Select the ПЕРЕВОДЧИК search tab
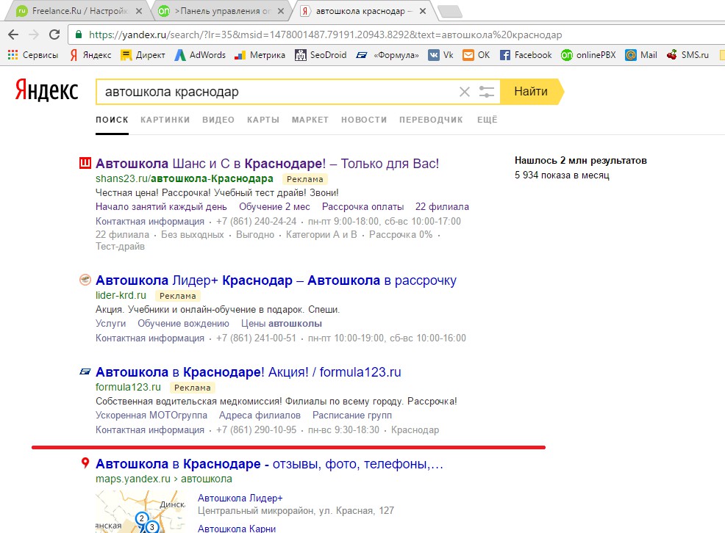The width and height of the screenshot is (725, 533). (x=431, y=120)
